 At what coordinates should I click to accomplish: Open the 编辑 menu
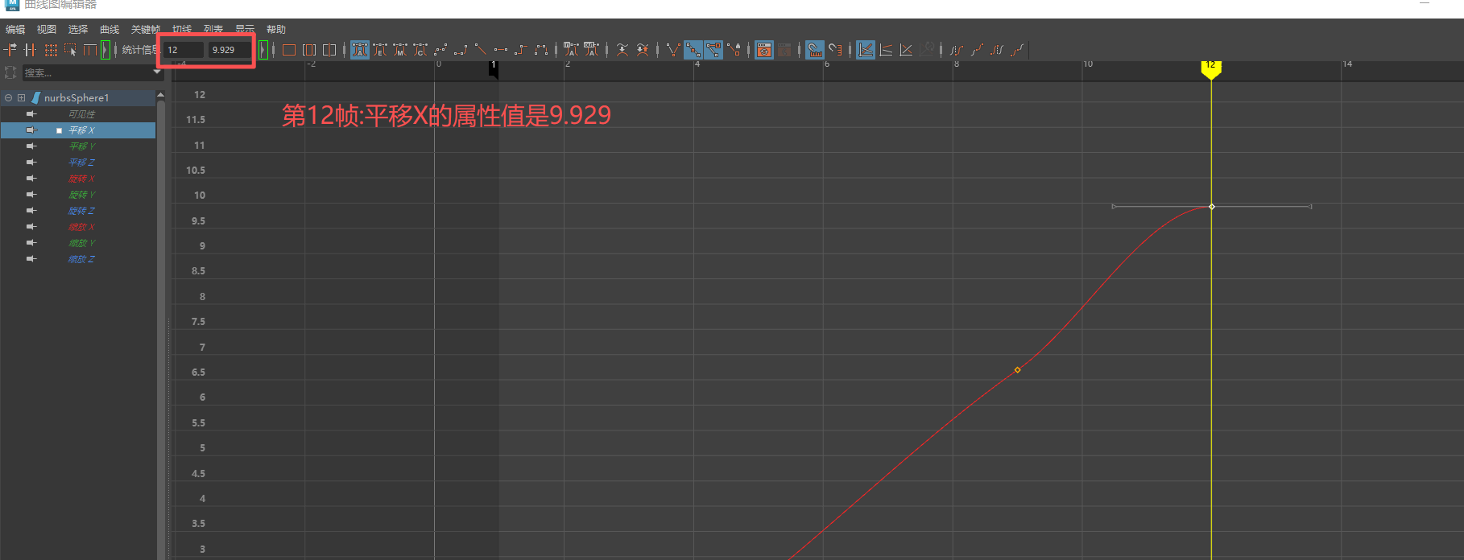(x=15, y=30)
